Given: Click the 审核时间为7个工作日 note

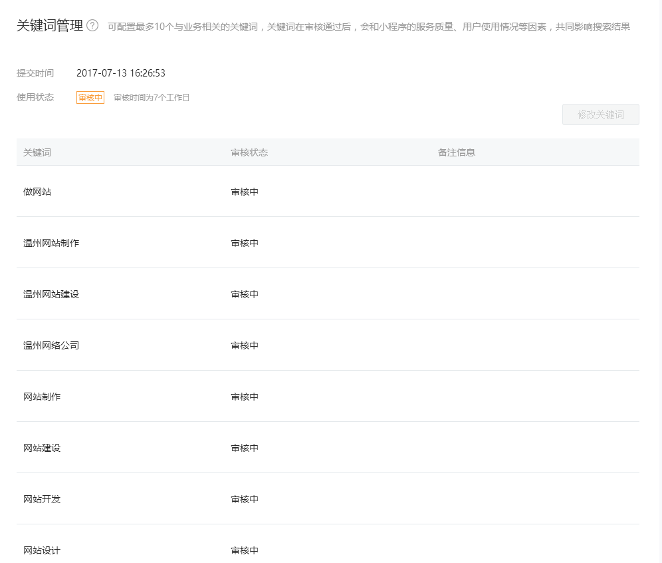Looking at the screenshot, I should (152, 98).
